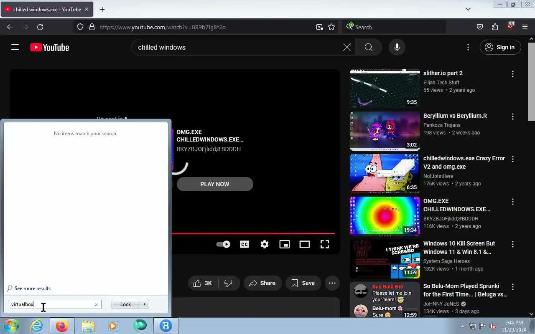Enter full screen video mode
The height and width of the screenshot is (334, 535).
point(325,244)
